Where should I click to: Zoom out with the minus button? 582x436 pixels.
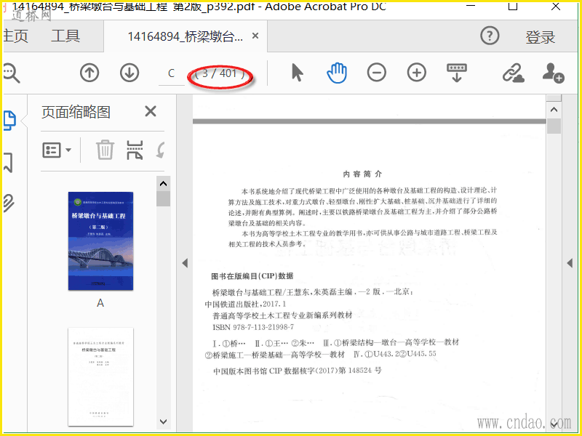point(377,73)
